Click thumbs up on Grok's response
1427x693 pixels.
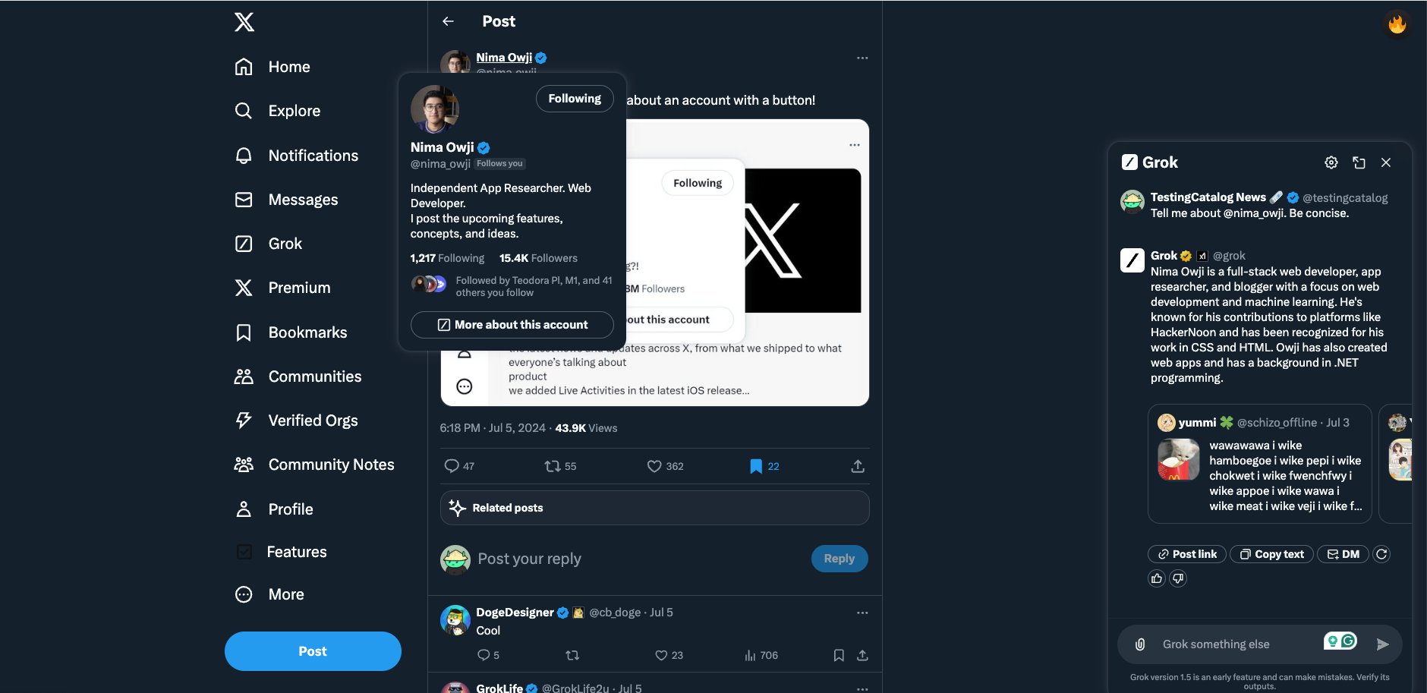[x=1157, y=578]
